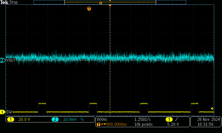The height and width of the screenshot is (133, 222).
Task: Click the Stop acquisition status label
Action: coord(14,2)
